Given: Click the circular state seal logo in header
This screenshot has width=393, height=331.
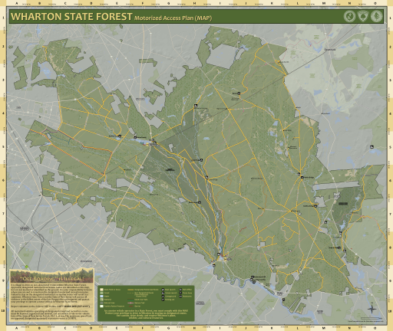Looking at the screenshot, I should point(349,16).
